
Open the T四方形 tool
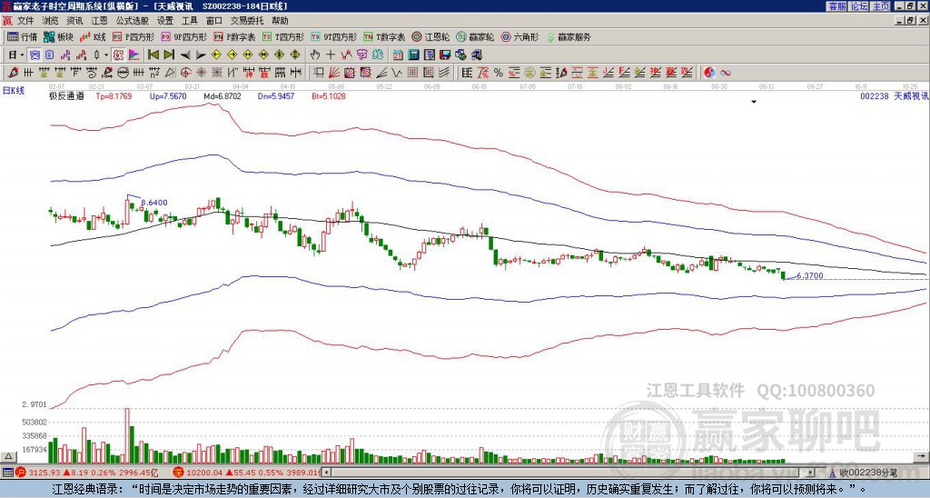pyautogui.click(x=283, y=36)
